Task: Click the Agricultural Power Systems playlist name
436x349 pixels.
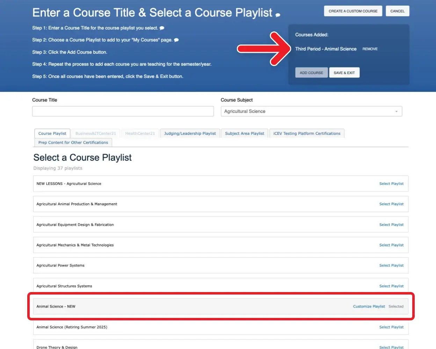Action: pyautogui.click(x=60, y=266)
